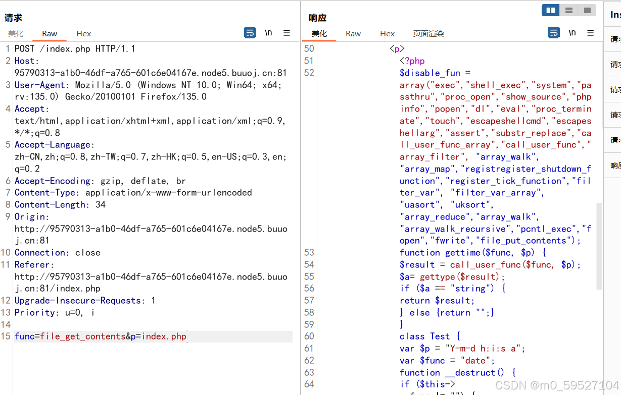Click the \n newline icon in the response toolbar
This screenshot has height=395, width=621.
572,32
